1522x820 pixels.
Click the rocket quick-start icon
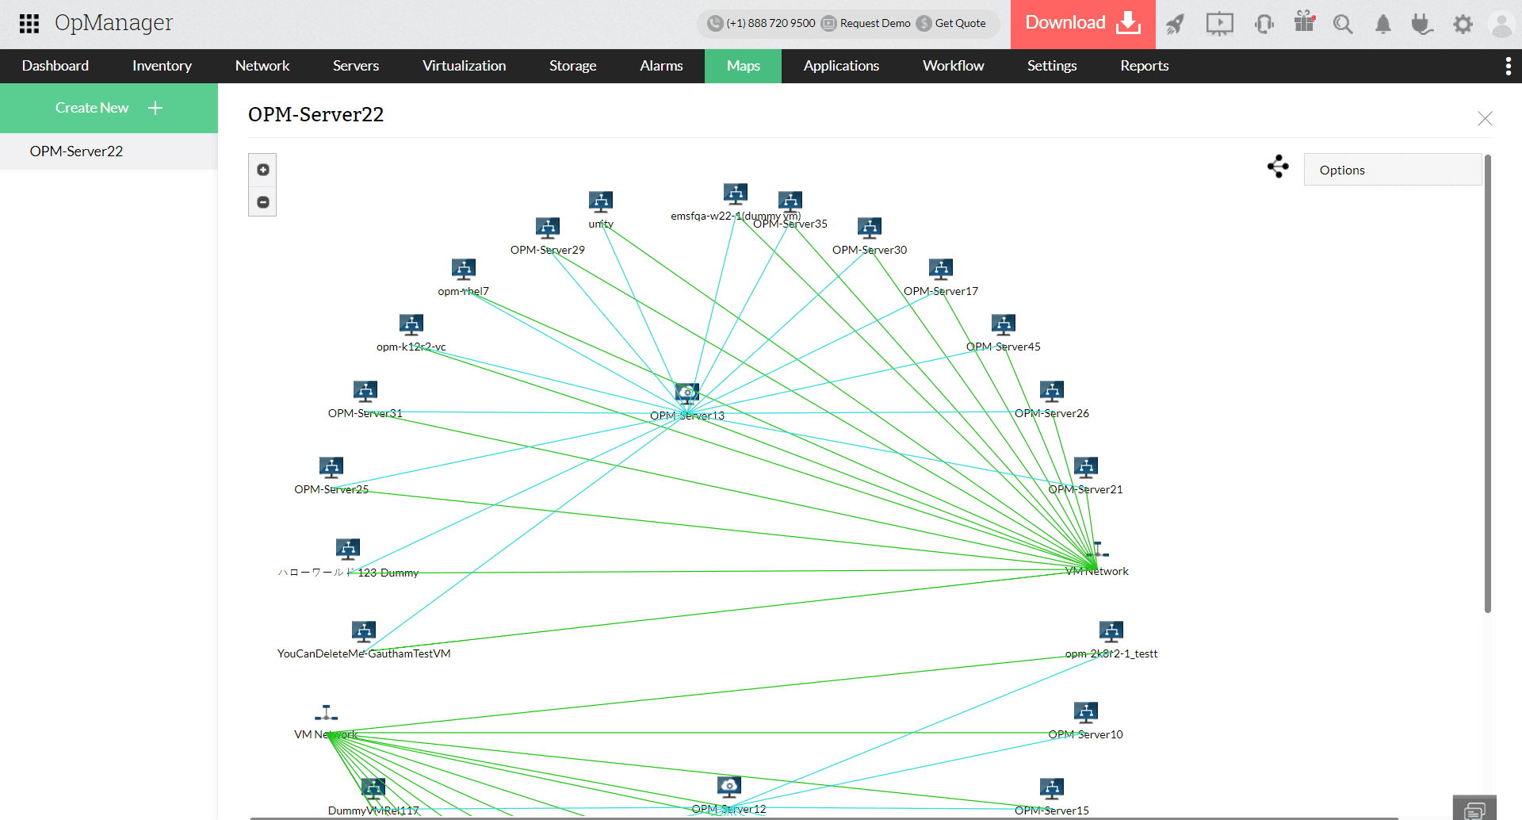click(1176, 25)
